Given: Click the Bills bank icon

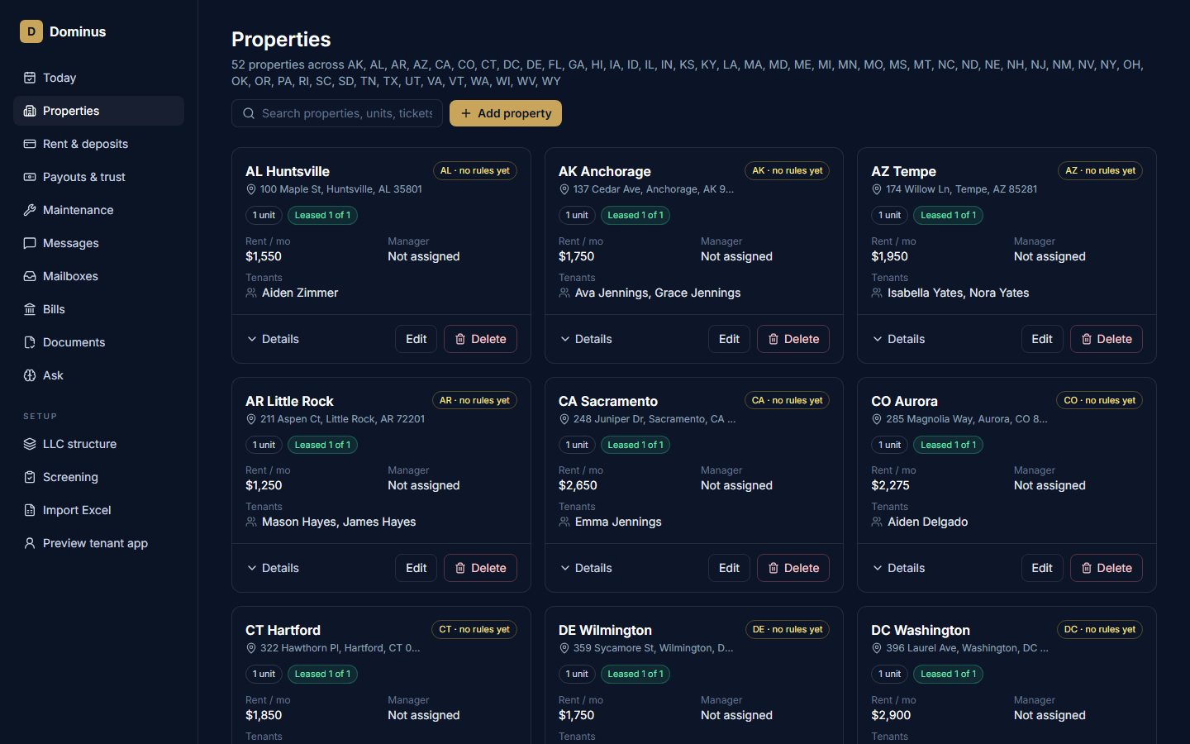Looking at the screenshot, I should [x=30, y=309].
